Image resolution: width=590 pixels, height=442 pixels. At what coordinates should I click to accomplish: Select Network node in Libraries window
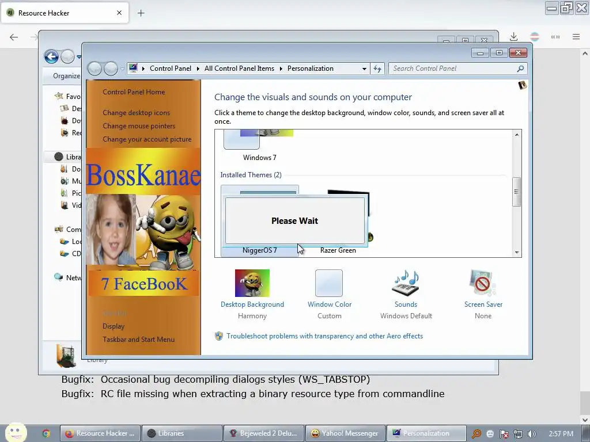click(68, 278)
